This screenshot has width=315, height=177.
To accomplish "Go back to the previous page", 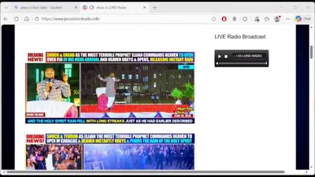I will pos(6,19).
